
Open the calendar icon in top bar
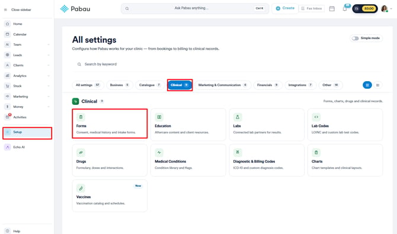[x=332, y=9]
